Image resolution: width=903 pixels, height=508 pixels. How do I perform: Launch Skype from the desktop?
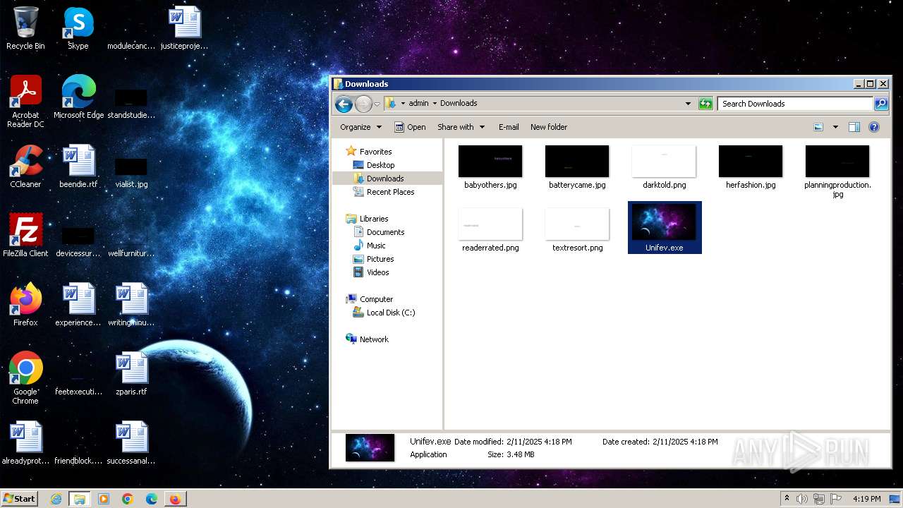tap(78, 28)
